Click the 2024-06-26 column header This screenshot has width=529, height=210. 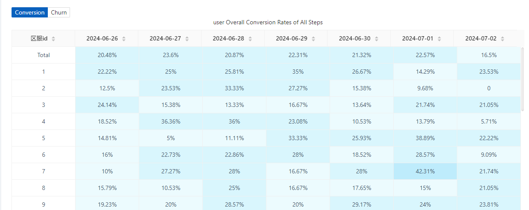(x=102, y=38)
